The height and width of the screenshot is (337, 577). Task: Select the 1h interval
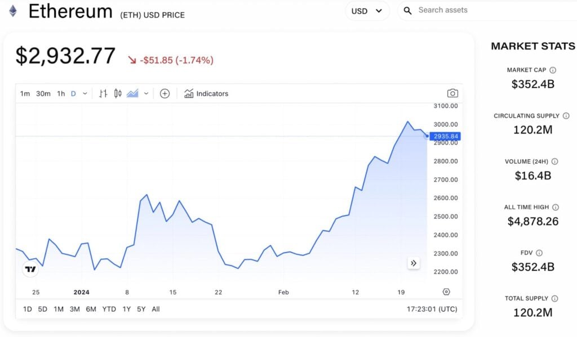pyautogui.click(x=61, y=94)
